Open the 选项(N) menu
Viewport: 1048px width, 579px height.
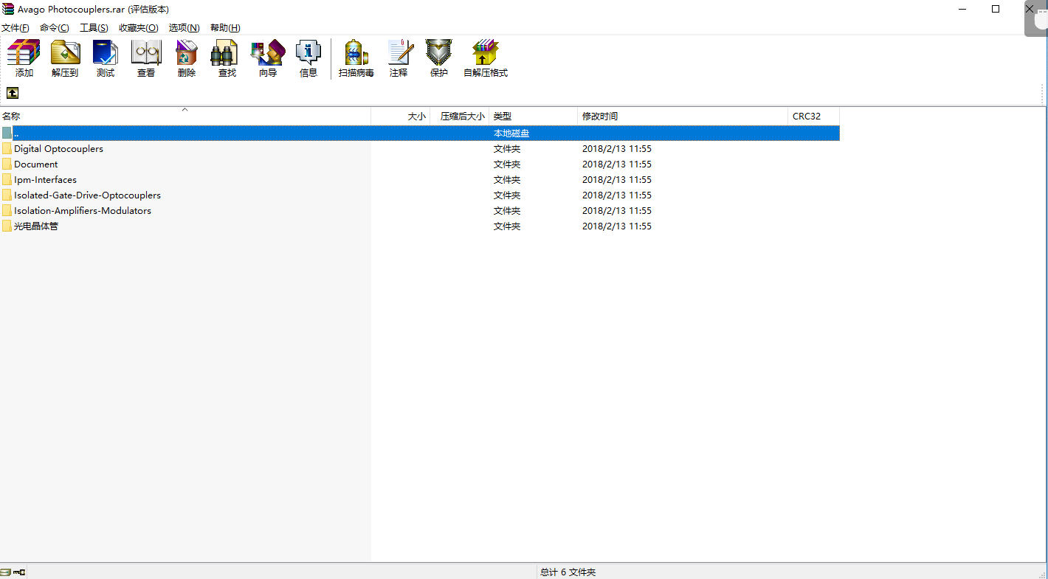pyautogui.click(x=185, y=27)
